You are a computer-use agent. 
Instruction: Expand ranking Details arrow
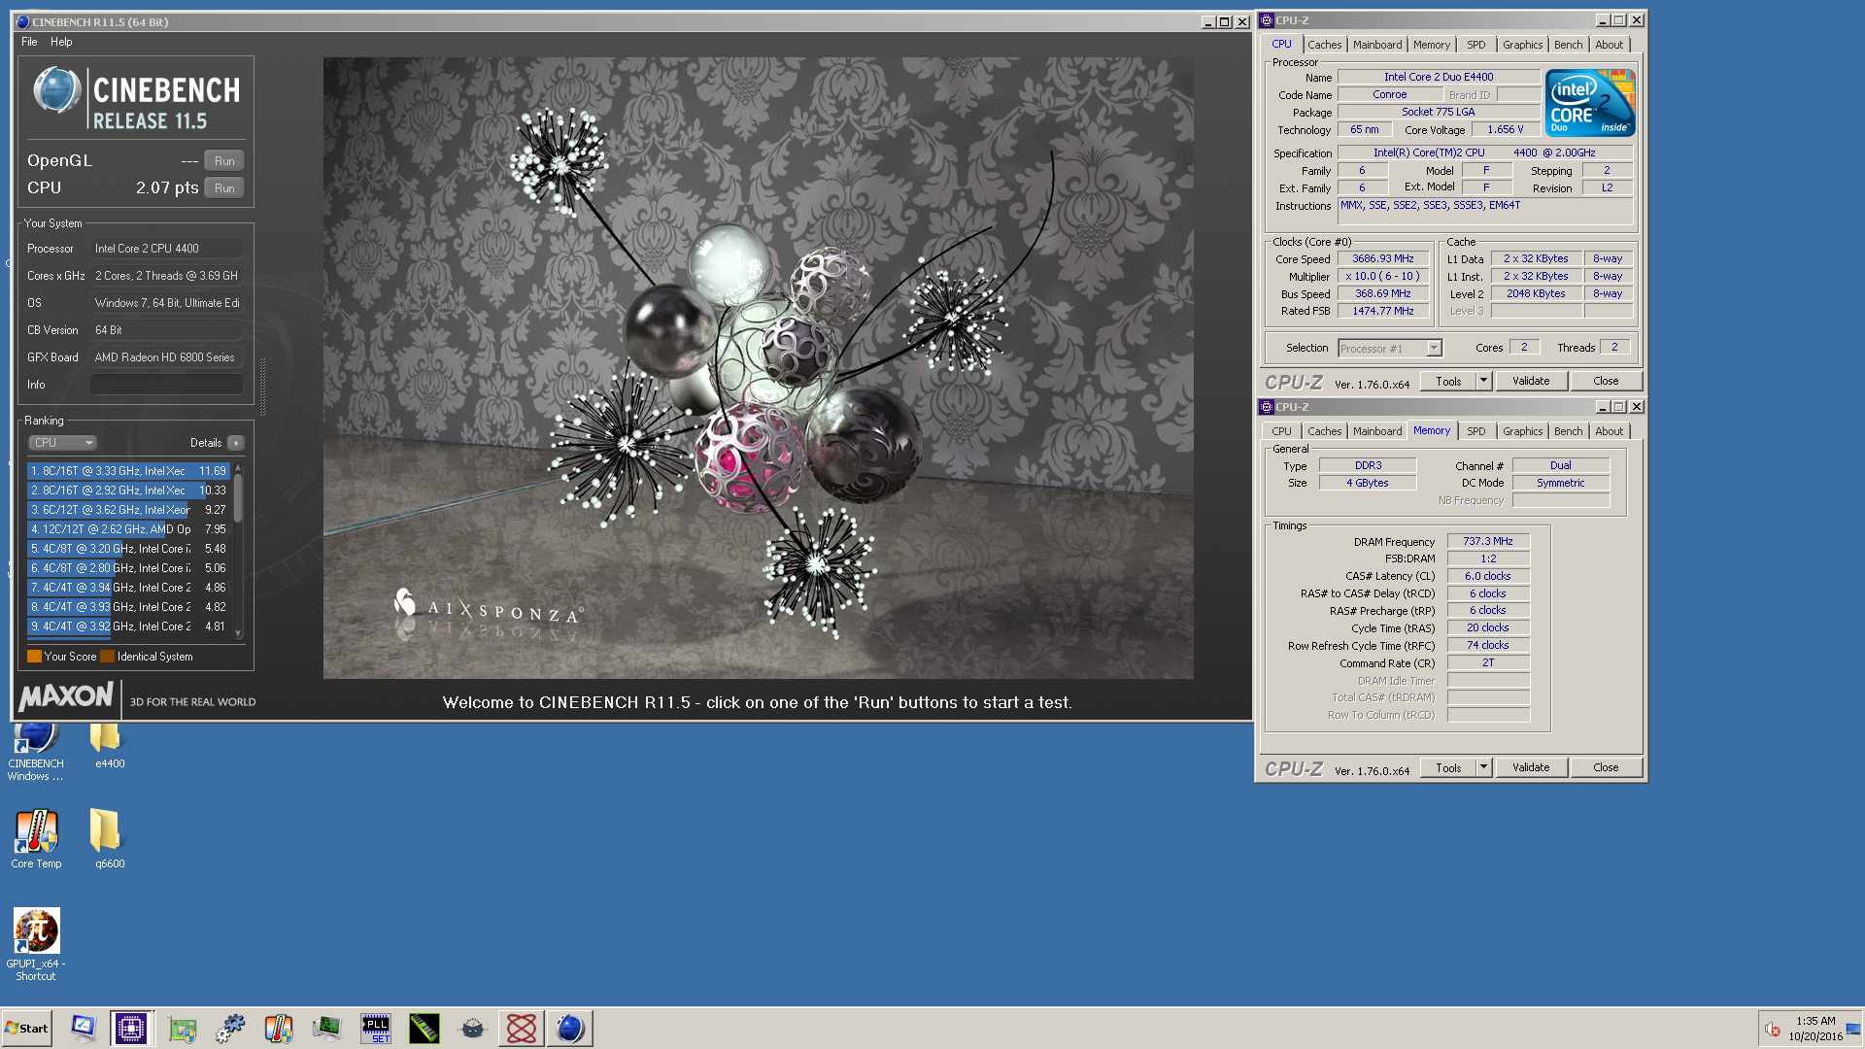coord(236,443)
